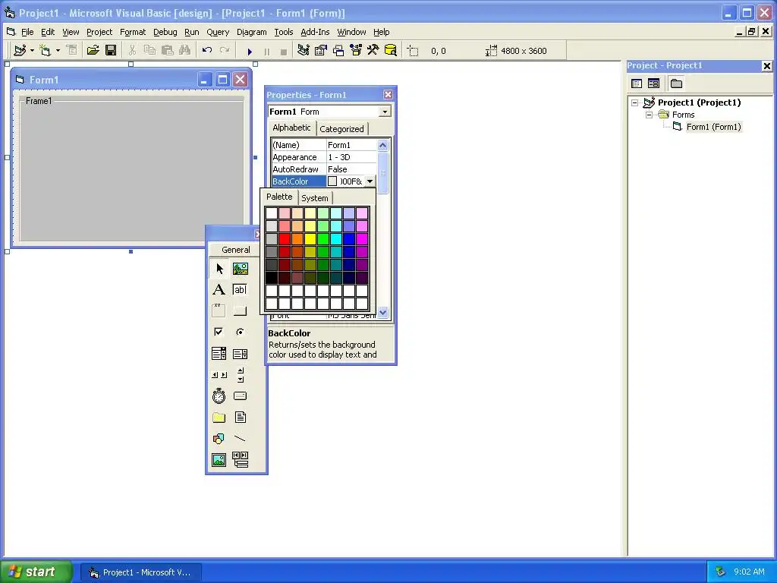Select the FileListBox control in the toolbox
Screen dimensions: 777x583
coord(241,418)
